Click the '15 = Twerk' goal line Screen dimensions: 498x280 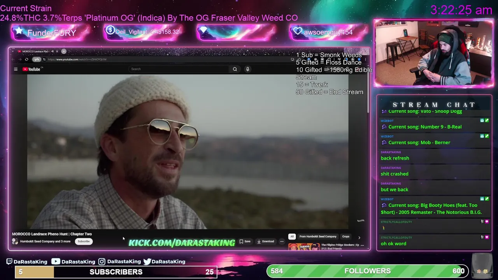pyautogui.click(x=312, y=85)
